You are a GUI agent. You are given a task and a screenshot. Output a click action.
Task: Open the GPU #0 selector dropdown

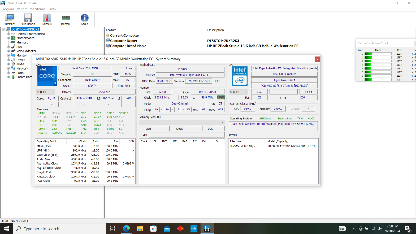(238, 92)
